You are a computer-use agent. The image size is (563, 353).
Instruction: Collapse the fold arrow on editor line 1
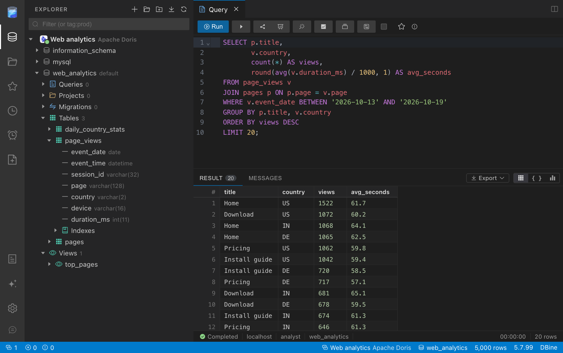(208, 43)
